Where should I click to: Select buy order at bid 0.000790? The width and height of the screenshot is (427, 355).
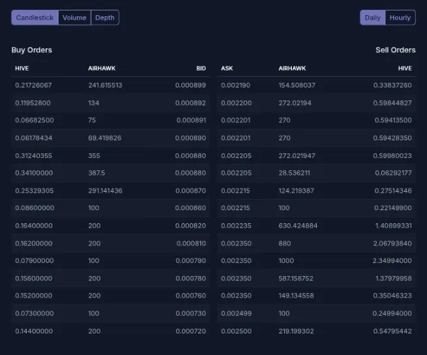point(110,261)
